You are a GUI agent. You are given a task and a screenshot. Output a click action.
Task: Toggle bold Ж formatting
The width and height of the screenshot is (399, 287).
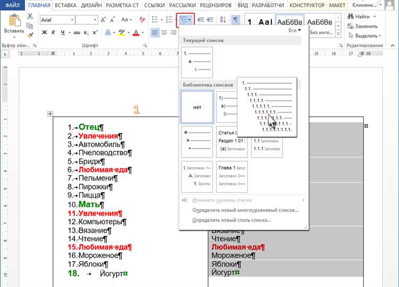coord(45,32)
